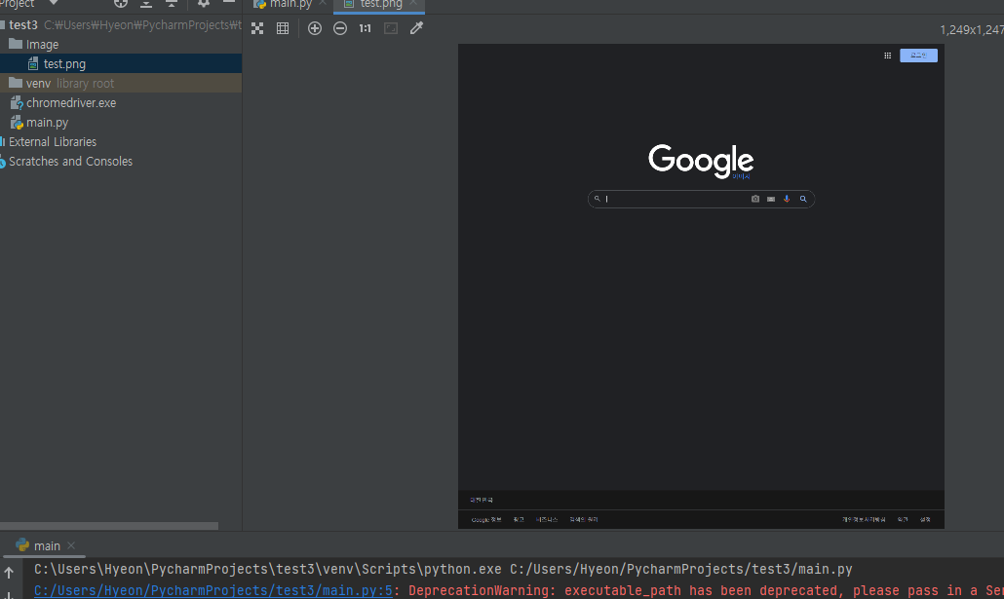
Task: Close the test.png tab
Action: coord(413,3)
